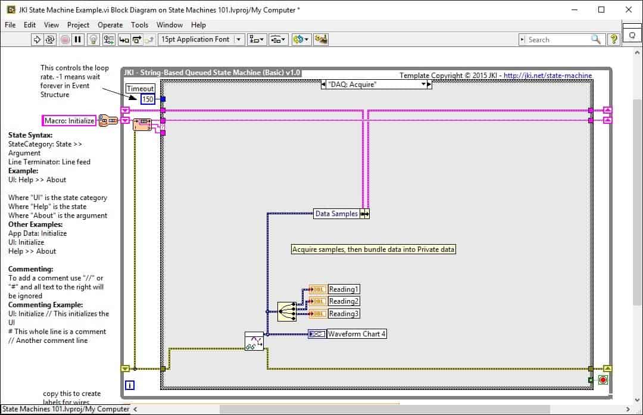
Task: Click the Reading1 indicator terminal
Action: pos(317,289)
